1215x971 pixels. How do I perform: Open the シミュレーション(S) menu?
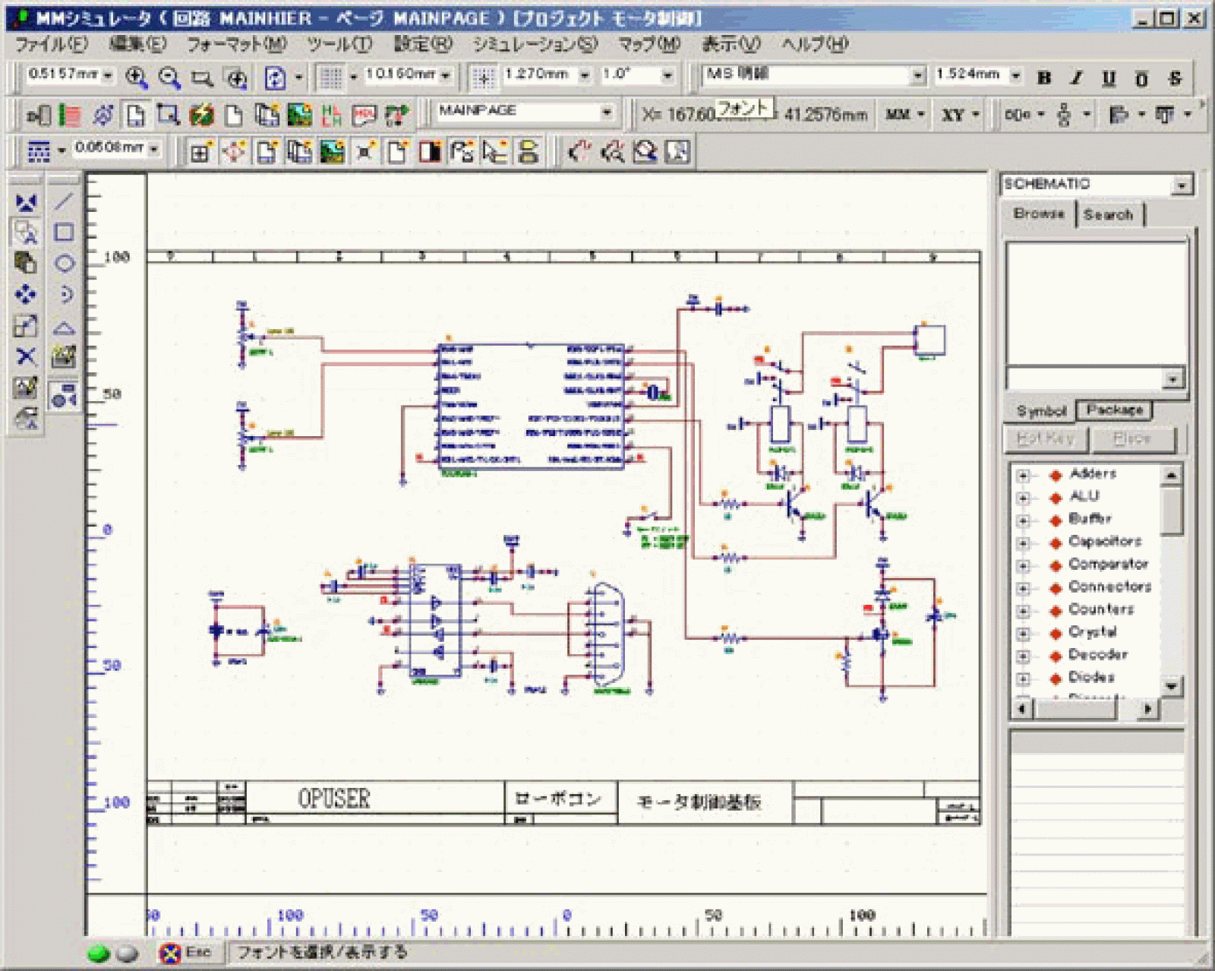535,44
